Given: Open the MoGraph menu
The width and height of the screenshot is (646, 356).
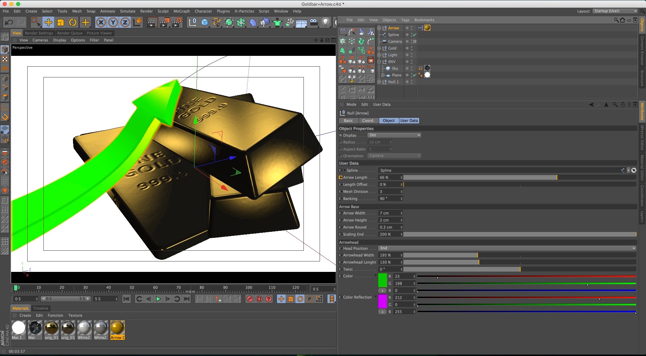Looking at the screenshot, I should coord(181,11).
